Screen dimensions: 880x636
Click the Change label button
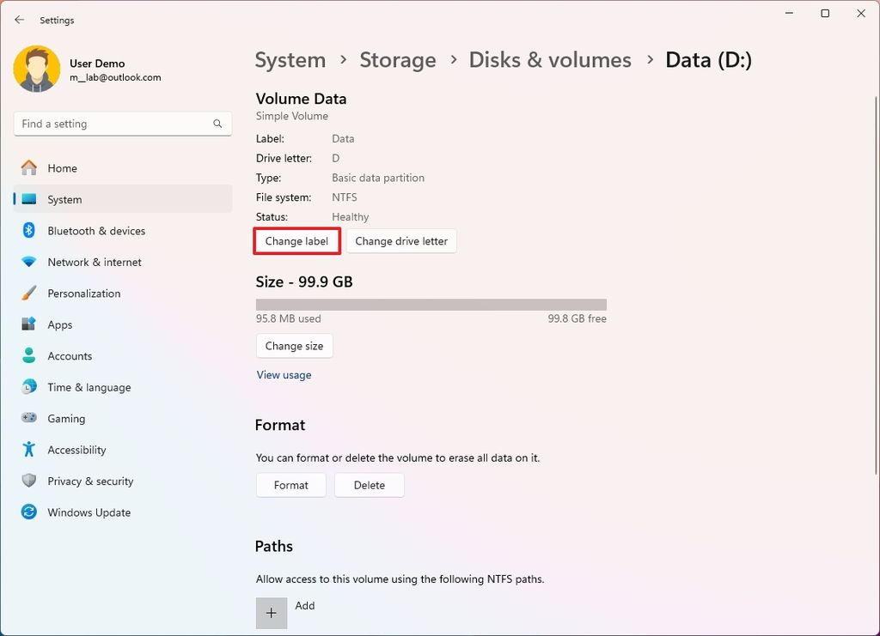[296, 241]
